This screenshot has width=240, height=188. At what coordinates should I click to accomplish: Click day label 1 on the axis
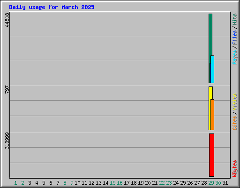point(15,183)
